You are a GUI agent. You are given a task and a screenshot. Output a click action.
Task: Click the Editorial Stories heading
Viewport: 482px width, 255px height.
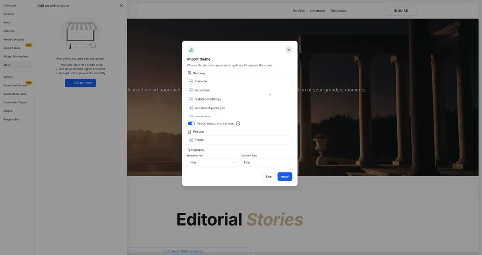[240, 220]
